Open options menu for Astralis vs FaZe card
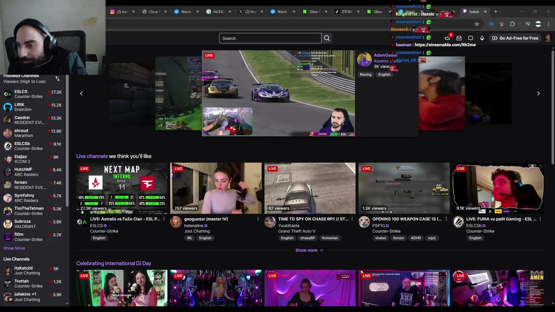Image resolution: width=555 pixels, height=312 pixels. point(163,219)
